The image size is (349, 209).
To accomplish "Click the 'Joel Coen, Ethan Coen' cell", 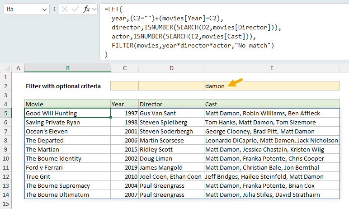I will coord(171,176).
